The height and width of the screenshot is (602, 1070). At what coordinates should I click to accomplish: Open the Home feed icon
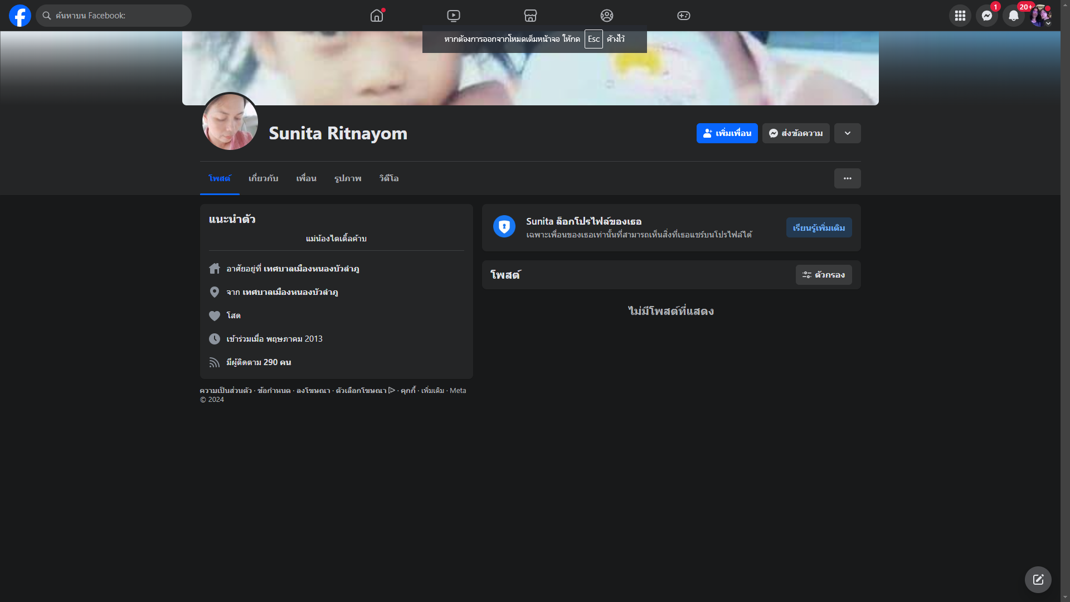click(x=377, y=16)
